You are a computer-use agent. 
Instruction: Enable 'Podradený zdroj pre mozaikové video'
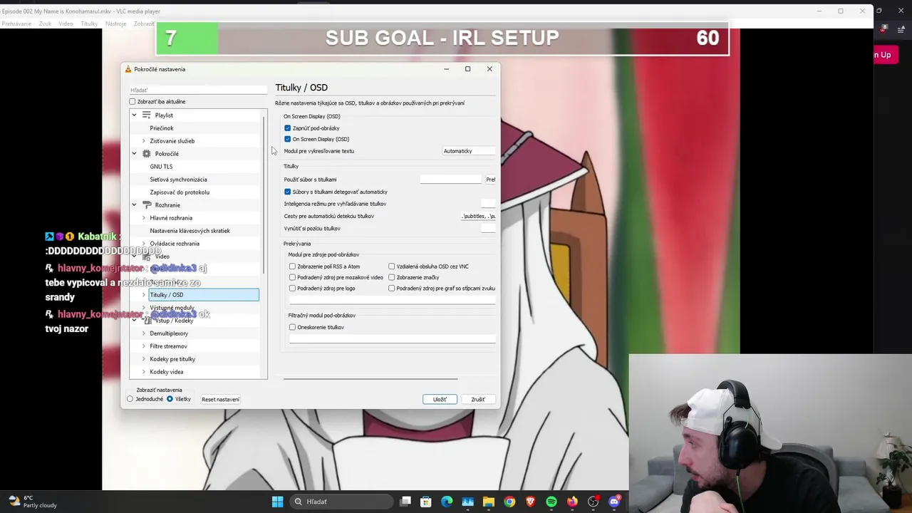292,277
